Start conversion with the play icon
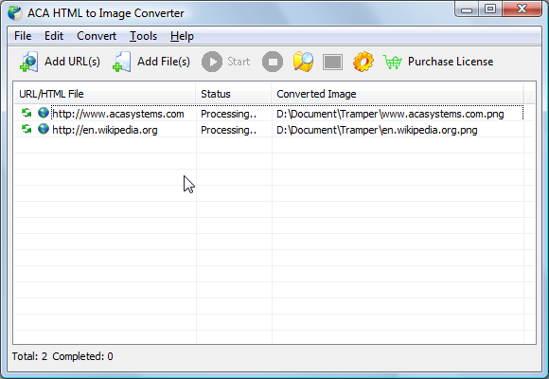The image size is (549, 379). (212, 62)
